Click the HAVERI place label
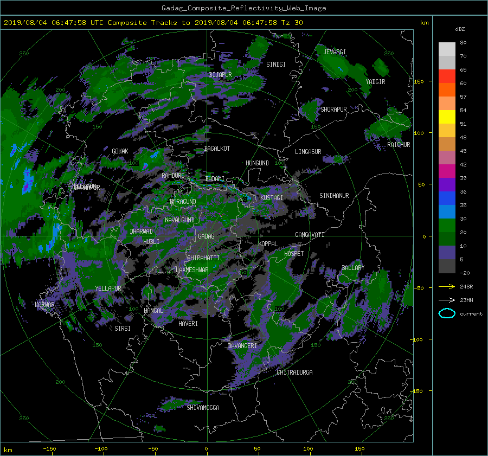Screen dimensions: 488x456 (x=188, y=324)
